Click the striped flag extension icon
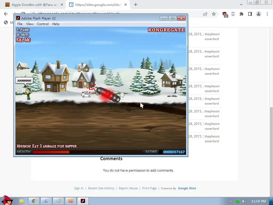273x205 pixels. [233, 14]
